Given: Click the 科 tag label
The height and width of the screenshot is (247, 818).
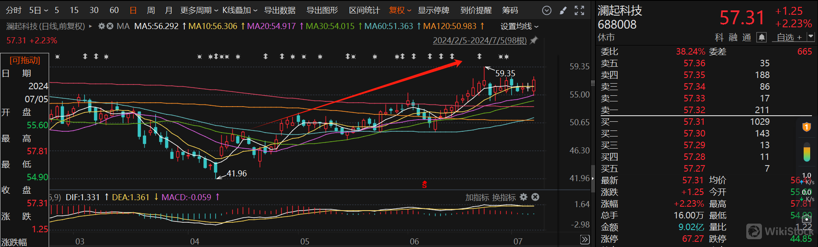Looking at the screenshot, I should pyautogui.click(x=719, y=37).
